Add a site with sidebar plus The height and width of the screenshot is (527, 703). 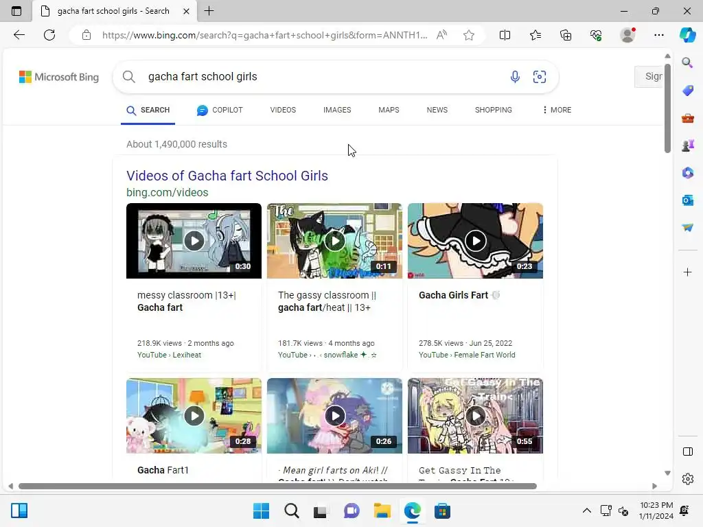click(x=687, y=272)
